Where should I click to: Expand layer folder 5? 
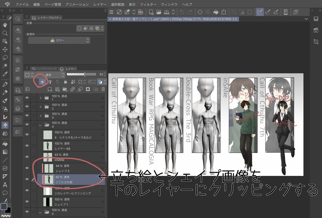(40, 212)
